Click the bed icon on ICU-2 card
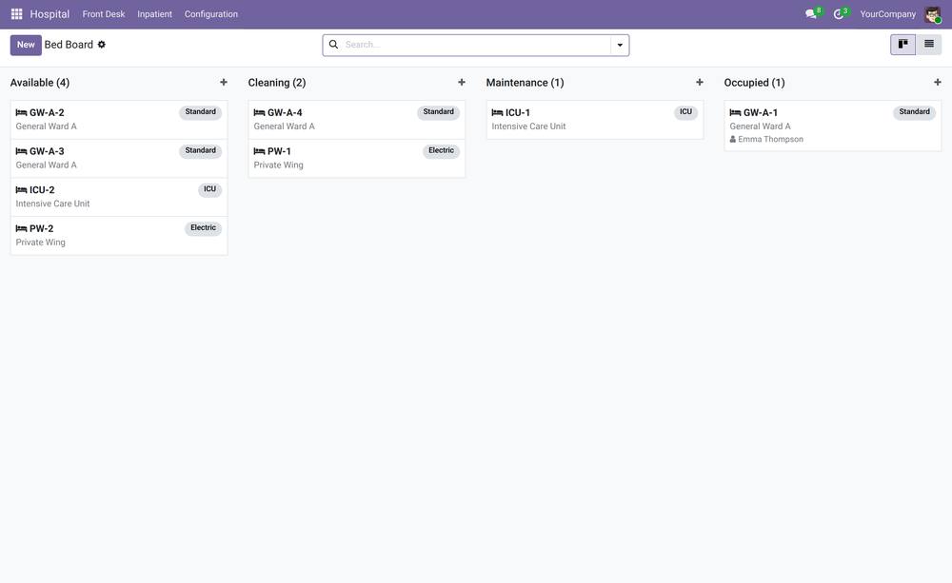The height and width of the screenshot is (583, 952). (x=21, y=190)
